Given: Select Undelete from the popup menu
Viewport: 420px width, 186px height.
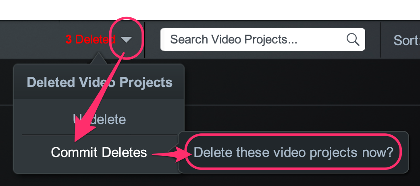Looking at the screenshot, I should click(x=99, y=119).
